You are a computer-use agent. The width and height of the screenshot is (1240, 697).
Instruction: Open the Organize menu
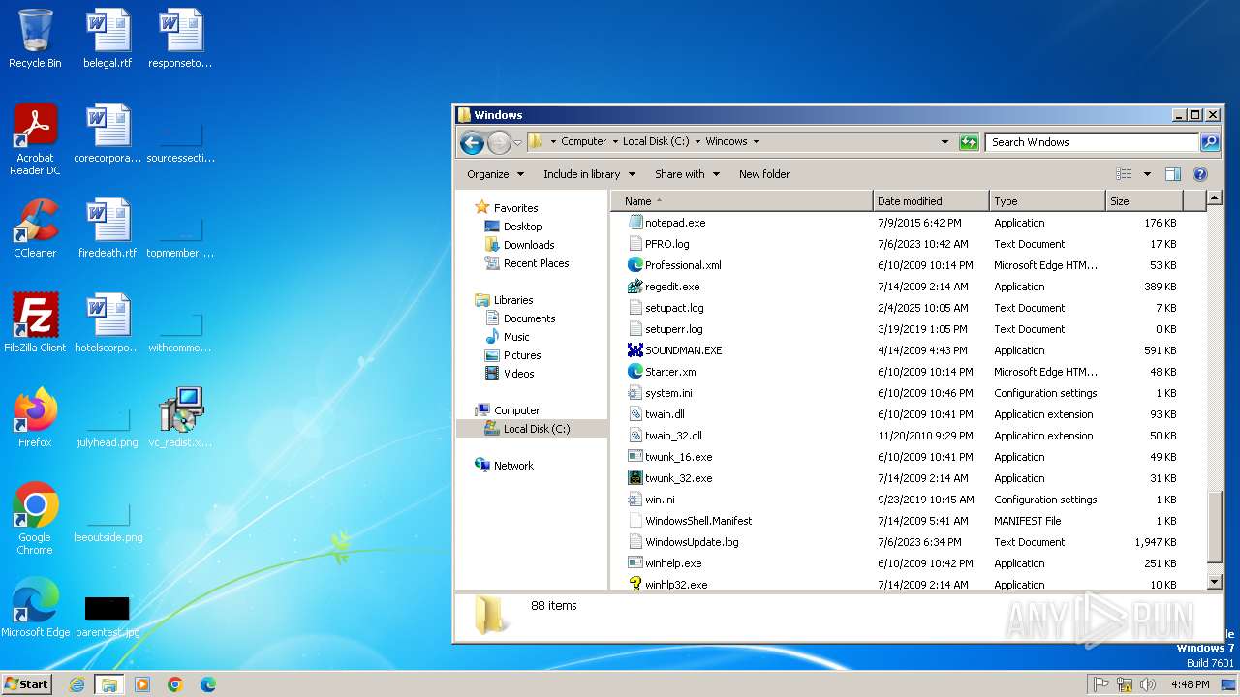pyautogui.click(x=495, y=174)
